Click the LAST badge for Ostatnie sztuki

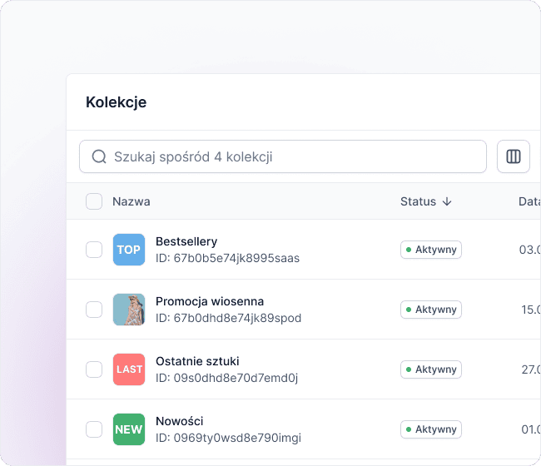point(129,369)
